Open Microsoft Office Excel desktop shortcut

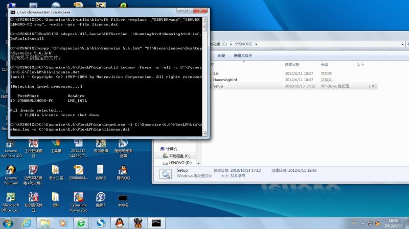point(11,202)
